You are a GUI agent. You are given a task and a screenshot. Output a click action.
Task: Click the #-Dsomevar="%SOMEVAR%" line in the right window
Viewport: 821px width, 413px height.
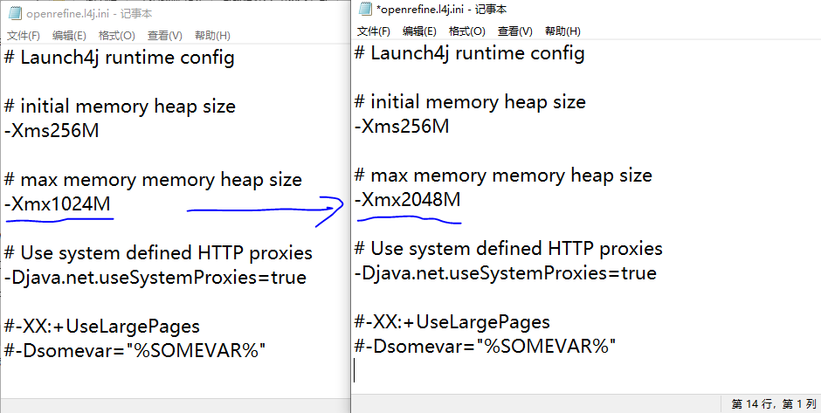485,346
